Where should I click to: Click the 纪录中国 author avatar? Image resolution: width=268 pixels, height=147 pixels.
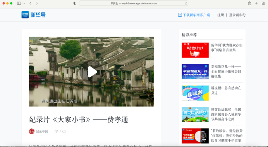[31, 131]
